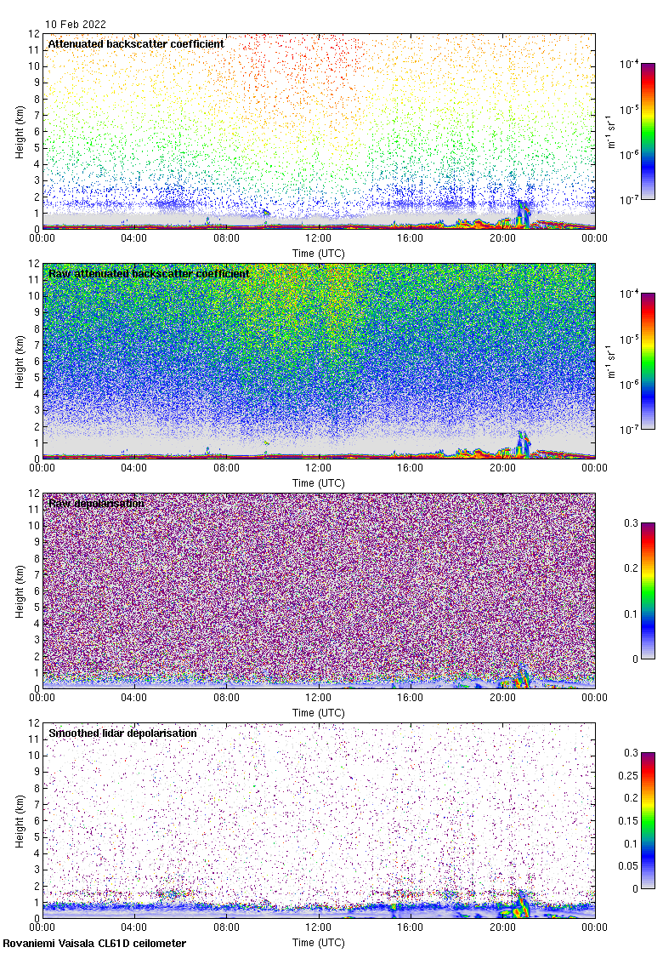Click the 0.2 tick on raw depolarisation colorbar
Viewport: 663px width, 953px height.
(632, 568)
